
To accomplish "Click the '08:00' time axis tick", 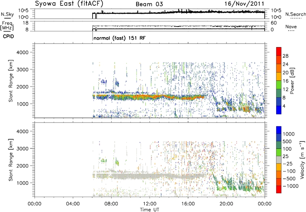I will 111,204.
